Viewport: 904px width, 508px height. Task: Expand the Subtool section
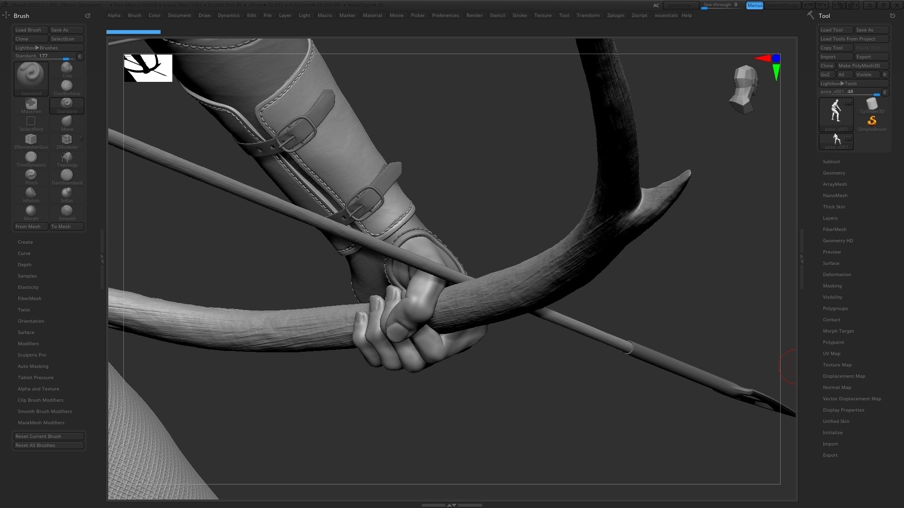click(831, 162)
